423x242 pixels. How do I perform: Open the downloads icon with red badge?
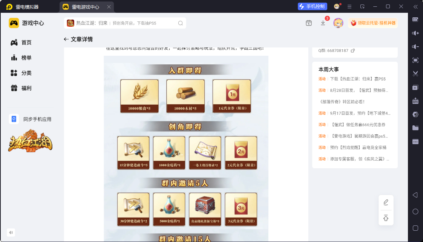(x=323, y=23)
